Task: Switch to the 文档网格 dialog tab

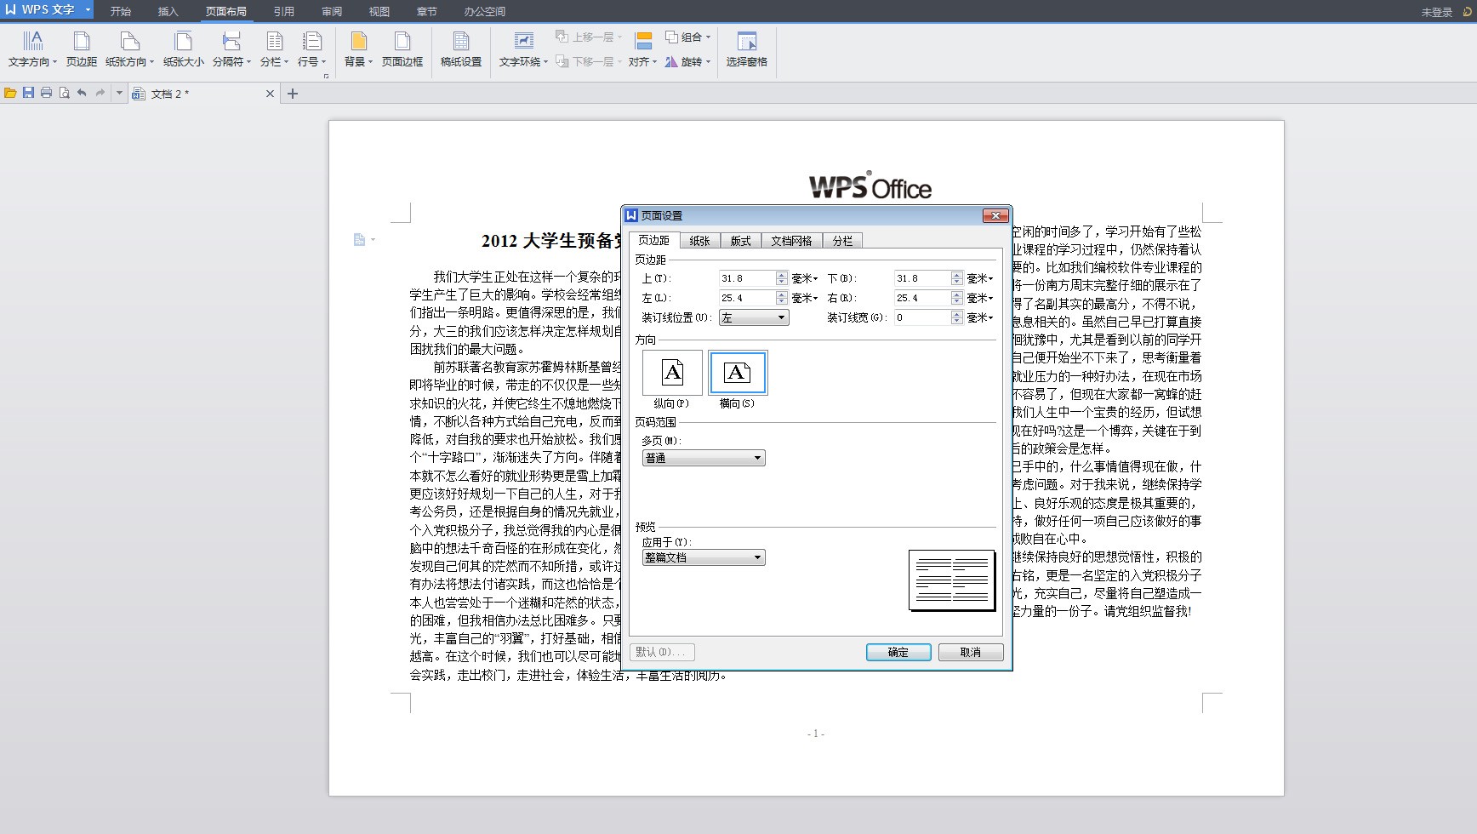Action: click(790, 241)
